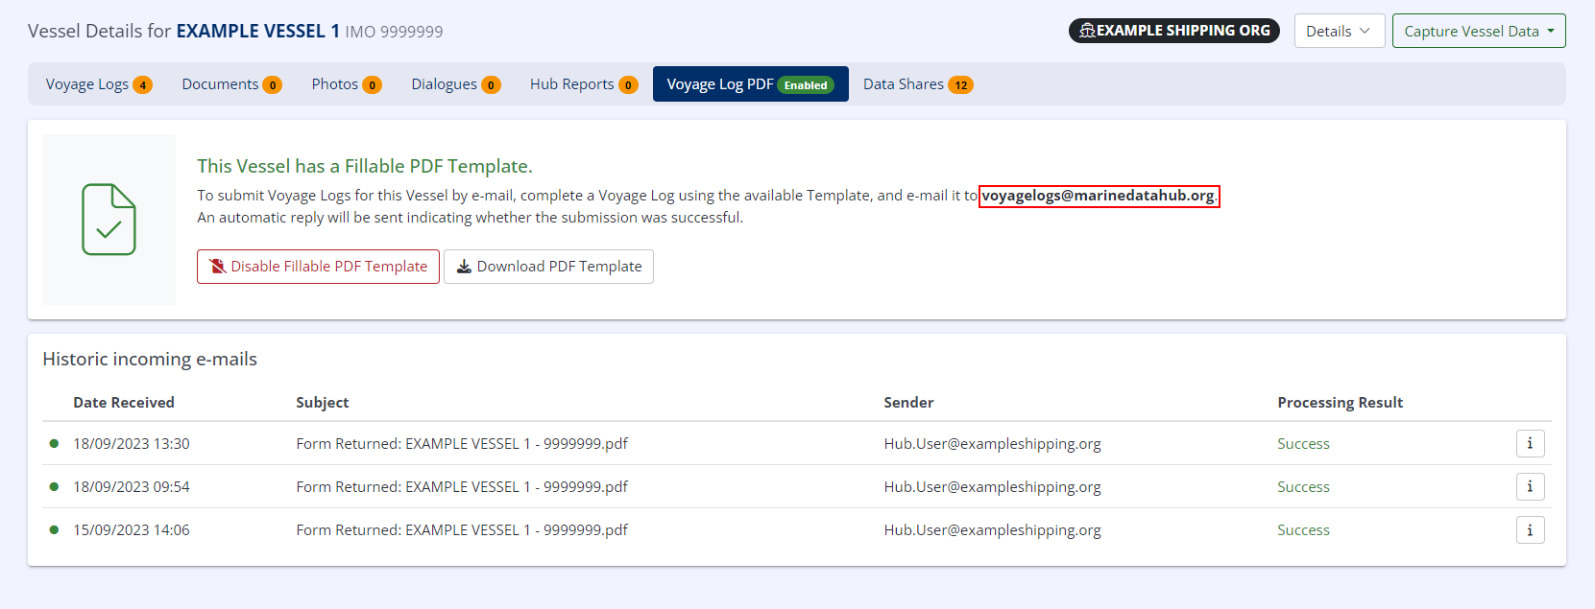The height and width of the screenshot is (609, 1595).
Task: Open info for the 15/09/2023 14:06 email
Action: pyautogui.click(x=1530, y=529)
